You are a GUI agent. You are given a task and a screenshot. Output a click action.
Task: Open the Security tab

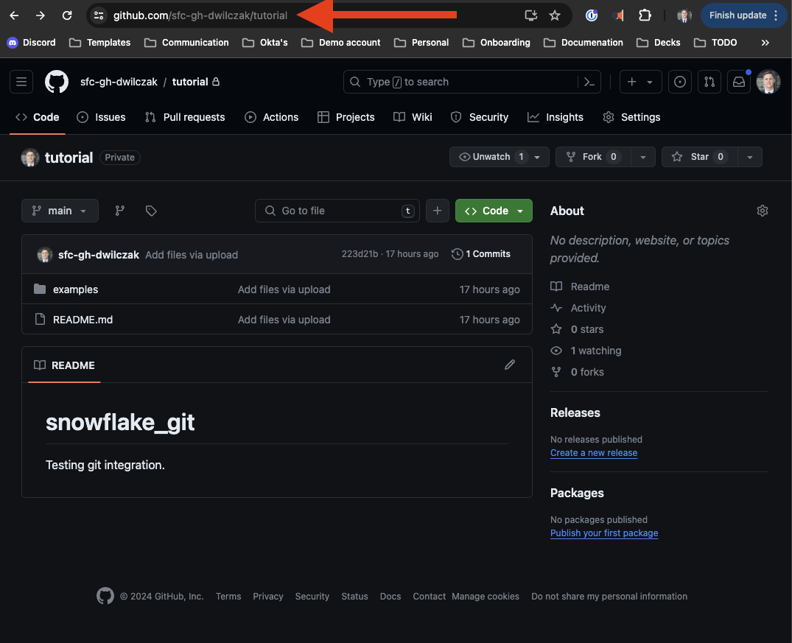point(480,117)
